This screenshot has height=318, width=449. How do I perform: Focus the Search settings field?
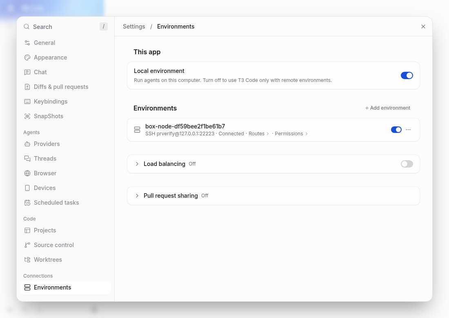pyautogui.click(x=65, y=26)
